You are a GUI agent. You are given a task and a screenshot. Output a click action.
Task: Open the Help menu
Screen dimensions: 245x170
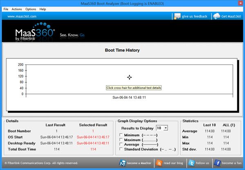(x=42, y=9)
